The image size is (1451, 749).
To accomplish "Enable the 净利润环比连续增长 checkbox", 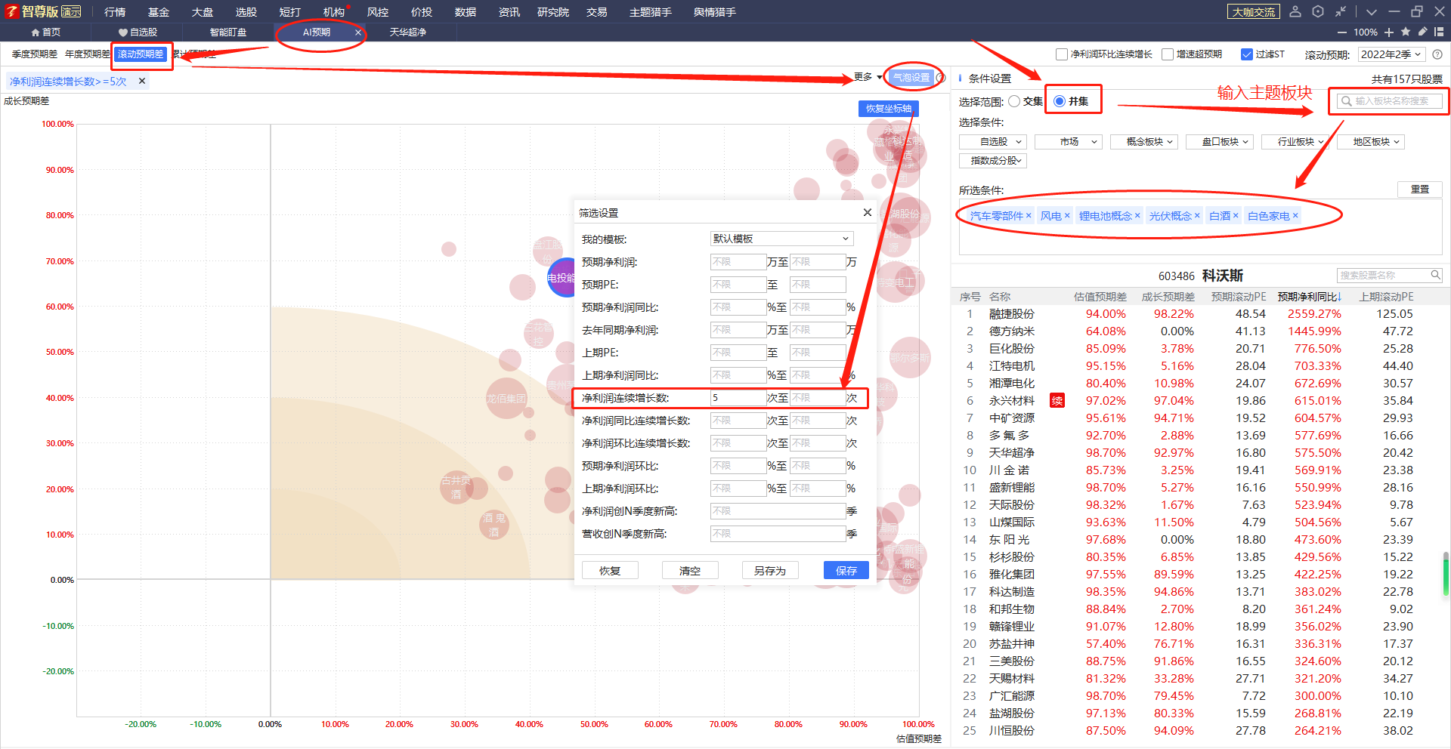I will [1062, 54].
